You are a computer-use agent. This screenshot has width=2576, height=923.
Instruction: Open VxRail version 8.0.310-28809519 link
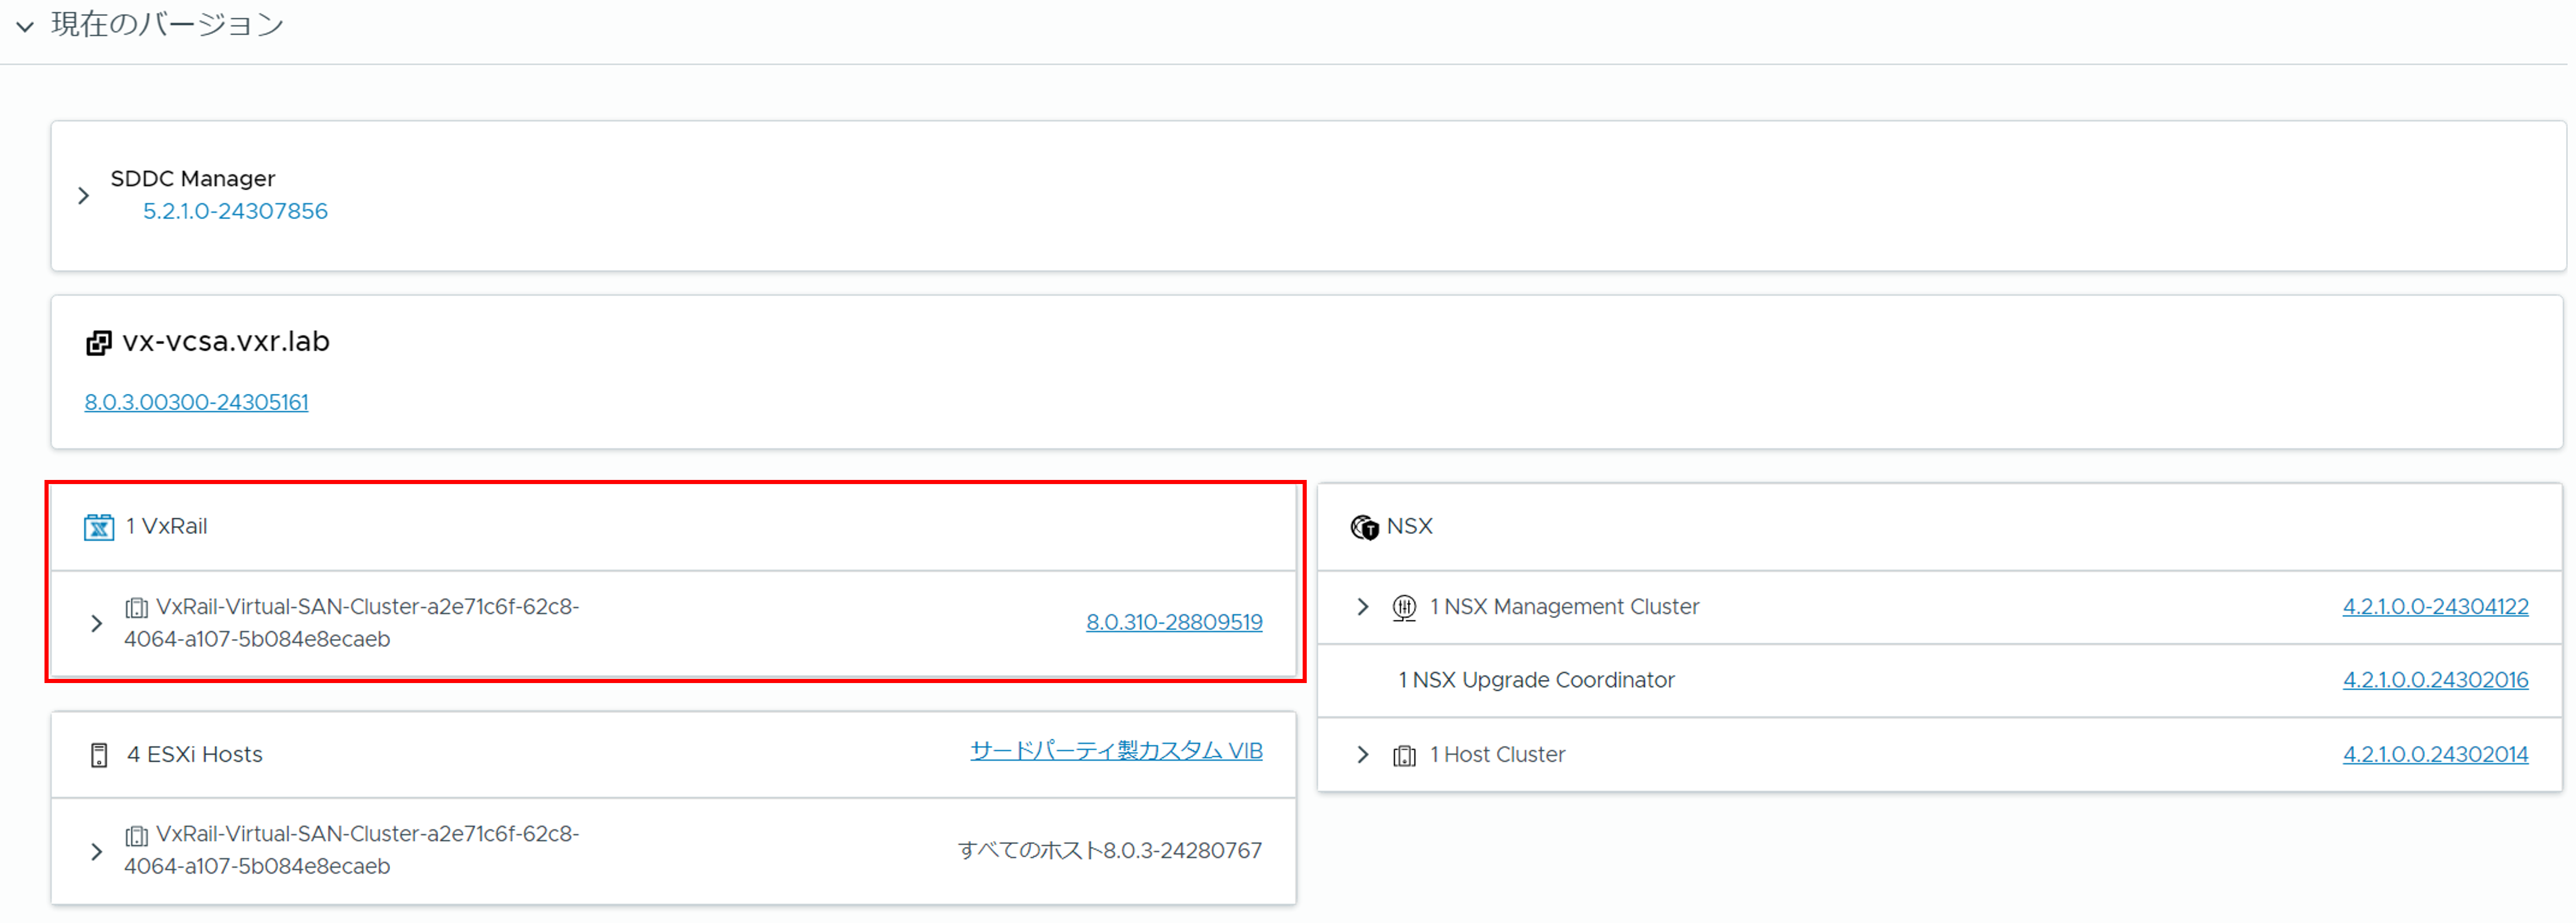[1174, 622]
